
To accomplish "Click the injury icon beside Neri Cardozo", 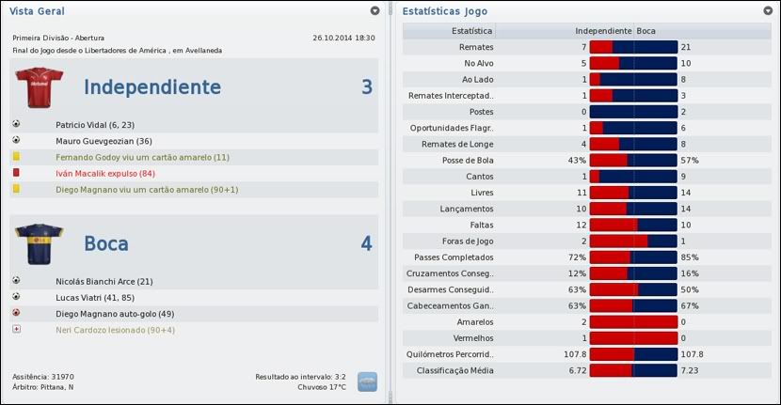I will pos(17,330).
